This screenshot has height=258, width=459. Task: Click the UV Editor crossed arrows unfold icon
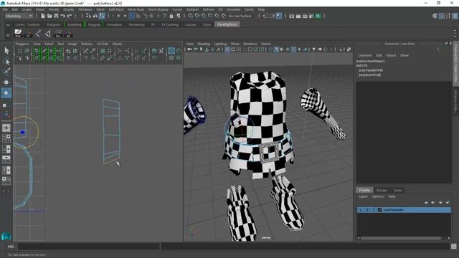pyautogui.click(x=161, y=51)
